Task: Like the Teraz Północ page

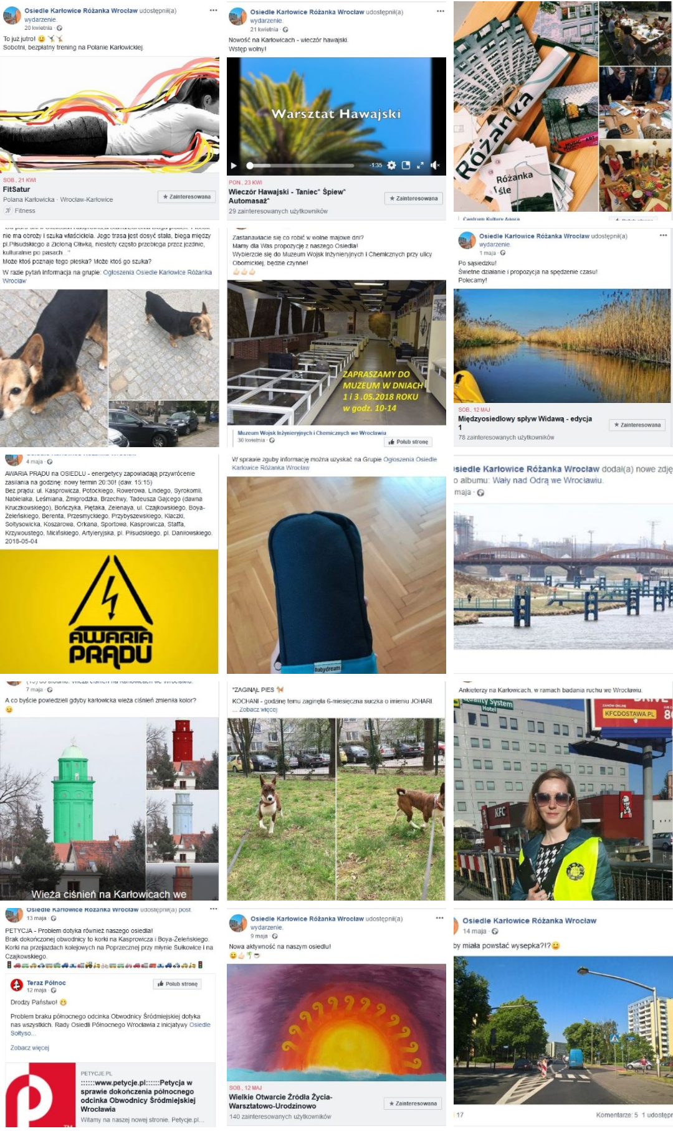Action: tap(178, 984)
